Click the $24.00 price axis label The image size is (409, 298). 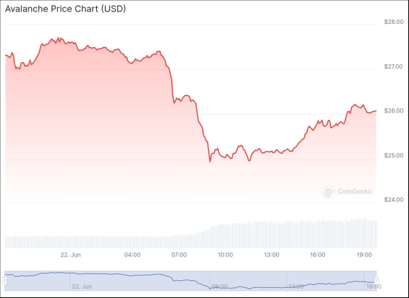pos(395,200)
